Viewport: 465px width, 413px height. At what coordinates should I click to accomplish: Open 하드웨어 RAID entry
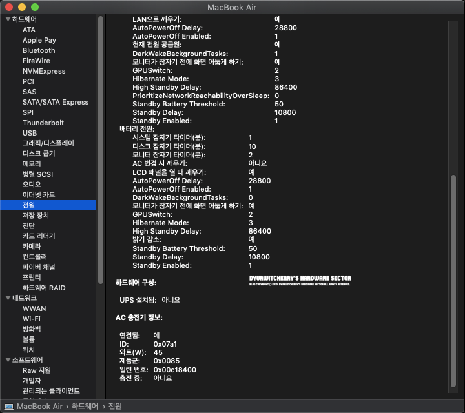pos(44,288)
